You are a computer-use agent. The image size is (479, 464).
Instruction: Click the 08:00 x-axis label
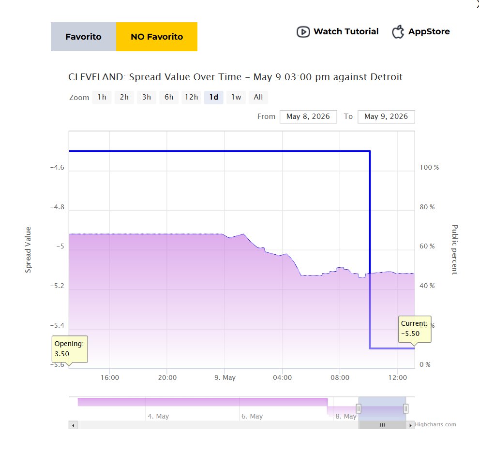(340, 377)
